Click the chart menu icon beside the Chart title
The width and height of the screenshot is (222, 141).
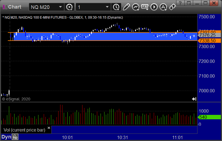5,7
